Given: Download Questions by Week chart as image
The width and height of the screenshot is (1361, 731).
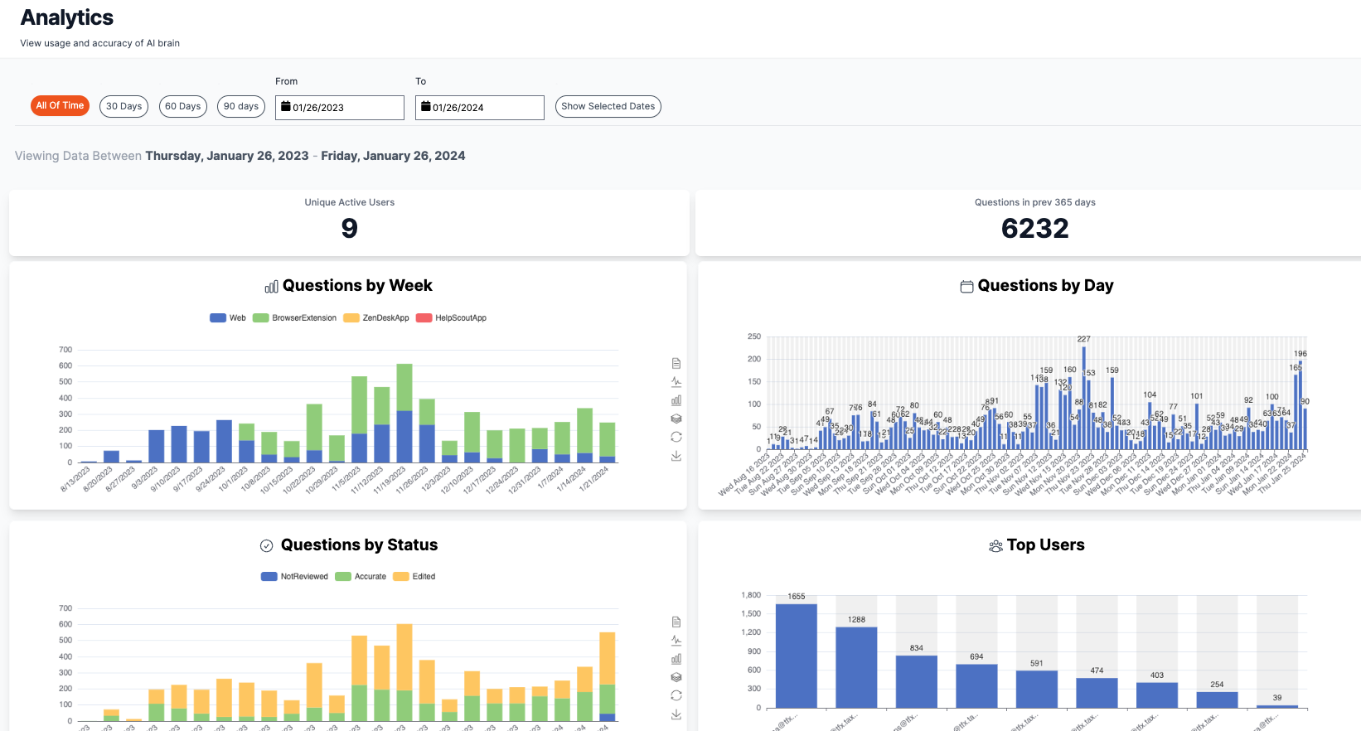Looking at the screenshot, I should point(676,456).
